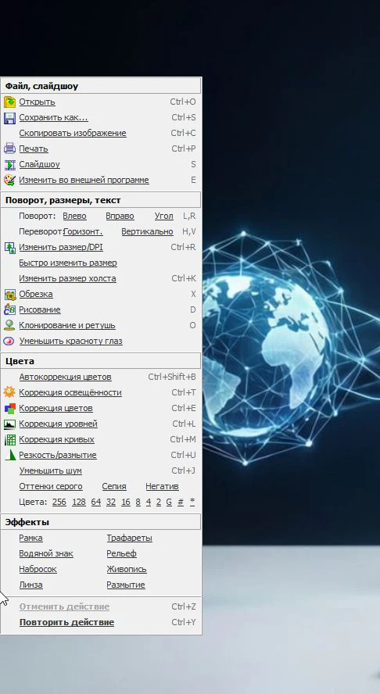Reduce colors to 256
This screenshot has width=380, height=694.
[59, 502]
